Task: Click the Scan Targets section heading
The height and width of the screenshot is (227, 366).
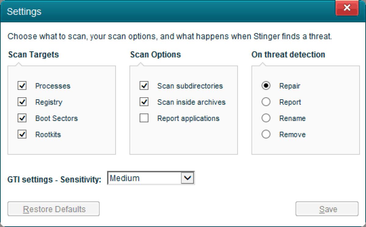Action: pyautogui.click(x=33, y=55)
